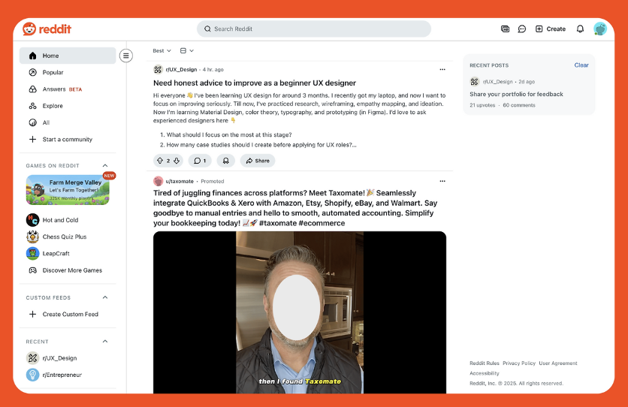Image resolution: width=628 pixels, height=407 pixels.
Task: Play the taxomate promoted video
Action: [300, 312]
